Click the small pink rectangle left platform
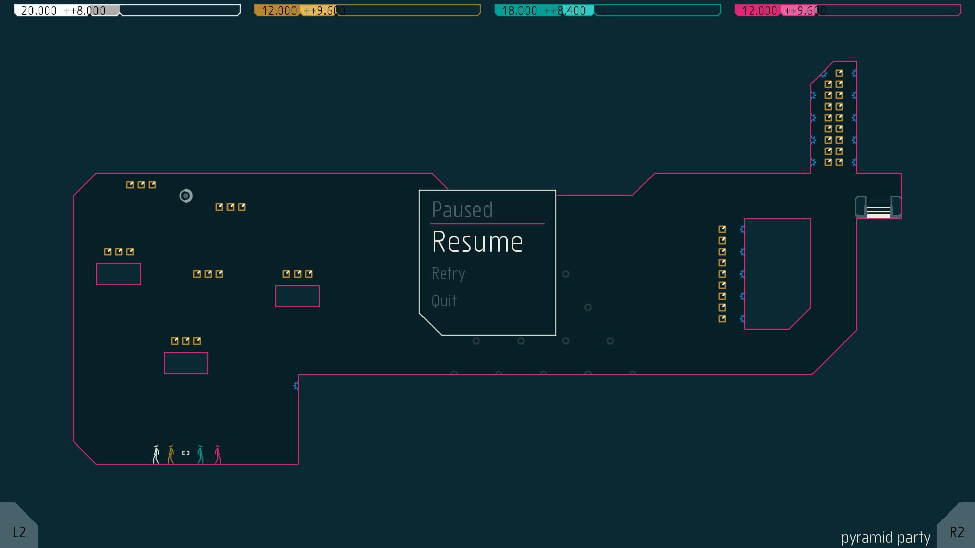 [x=118, y=273]
